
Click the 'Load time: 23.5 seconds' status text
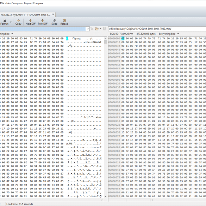pyautogui.click(x=20, y=204)
